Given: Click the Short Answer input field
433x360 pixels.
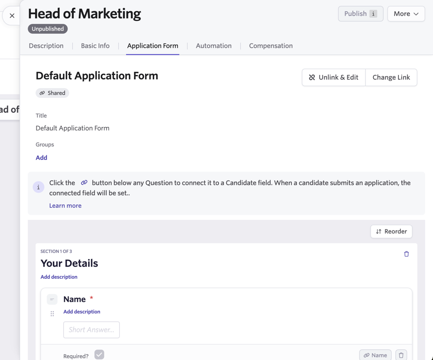Looking at the screenshot, I should pyautogui.click(x=91, y=330).
